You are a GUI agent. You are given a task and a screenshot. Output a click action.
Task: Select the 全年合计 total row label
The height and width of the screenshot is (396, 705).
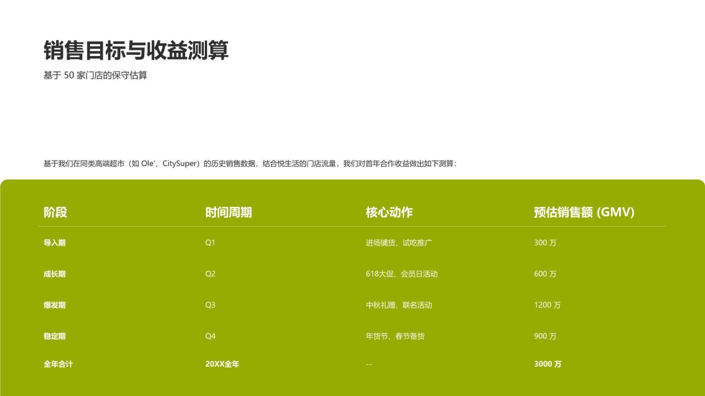point(58,364)
